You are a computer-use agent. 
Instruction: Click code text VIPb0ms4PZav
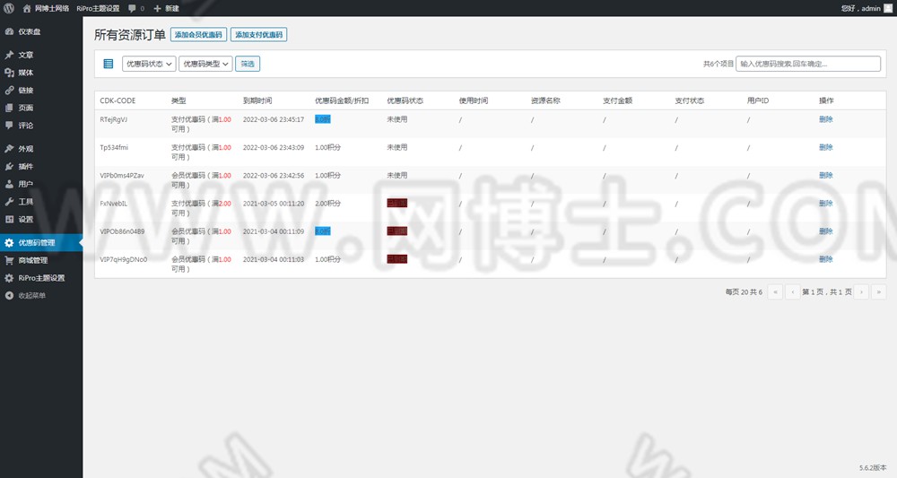(x=122, y=176)
